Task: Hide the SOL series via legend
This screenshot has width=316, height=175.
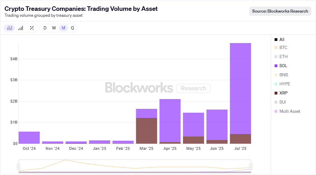Action: pos(283,65)
